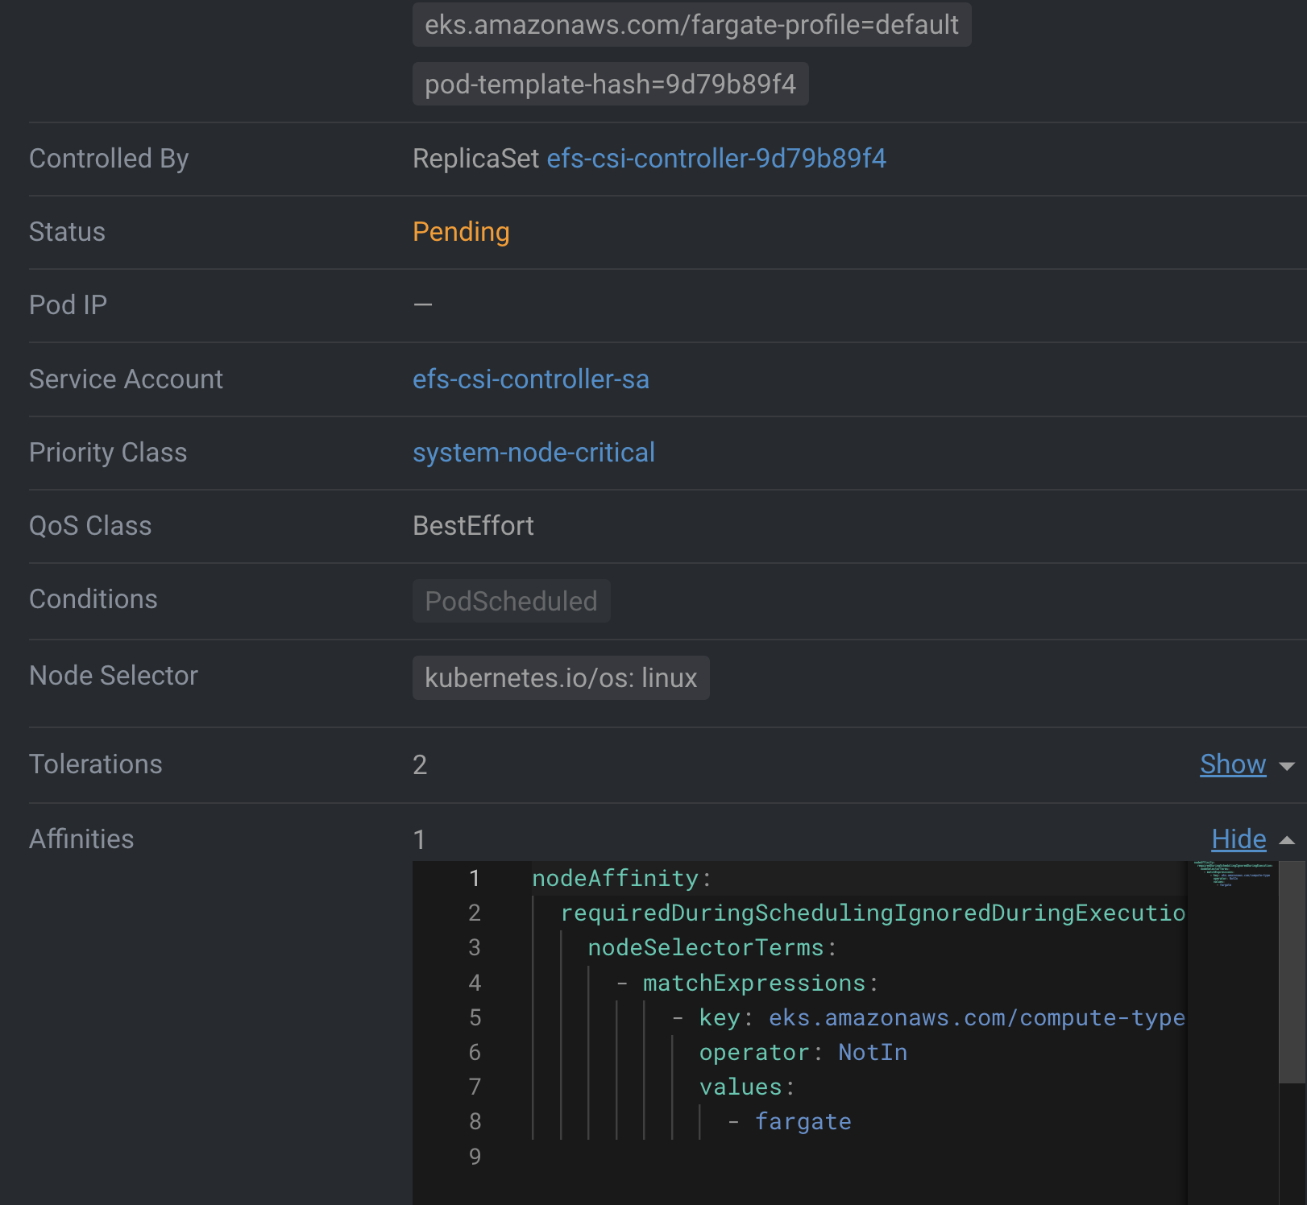This screenshot has height=1205, width=1307.
Task: Click the Affinities collapse triangle
Action: coord(1287,839)
